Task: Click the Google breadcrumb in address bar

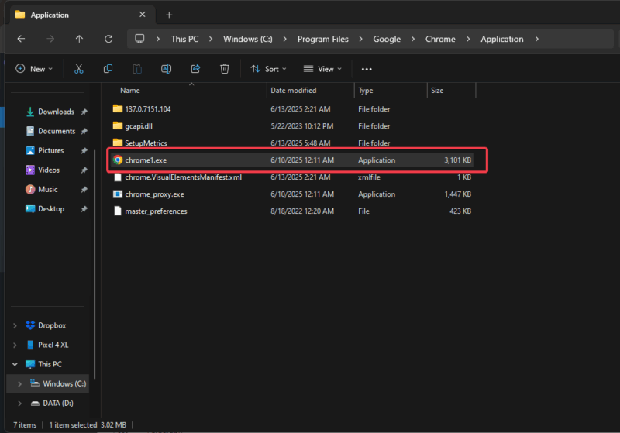Action: coord(385,39)
